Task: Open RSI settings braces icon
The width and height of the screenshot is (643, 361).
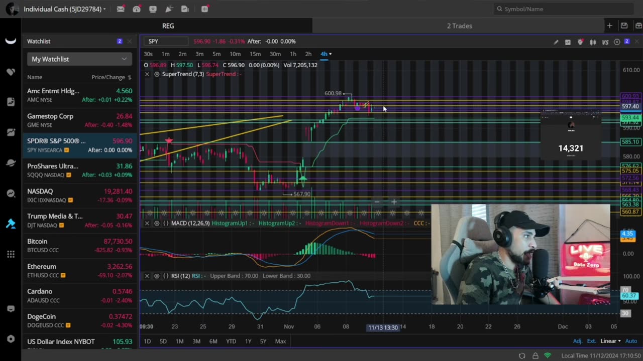Action: click(x=166, y=276)
